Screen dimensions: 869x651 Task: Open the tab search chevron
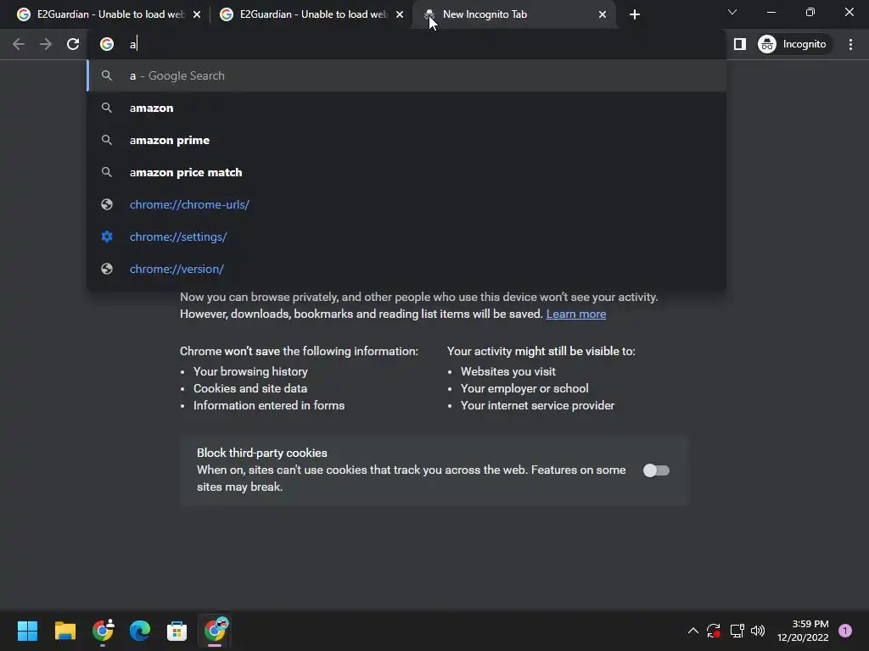point(732,12)
